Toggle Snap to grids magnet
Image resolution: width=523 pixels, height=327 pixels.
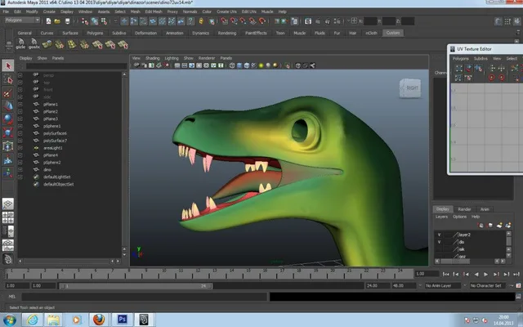224,21
